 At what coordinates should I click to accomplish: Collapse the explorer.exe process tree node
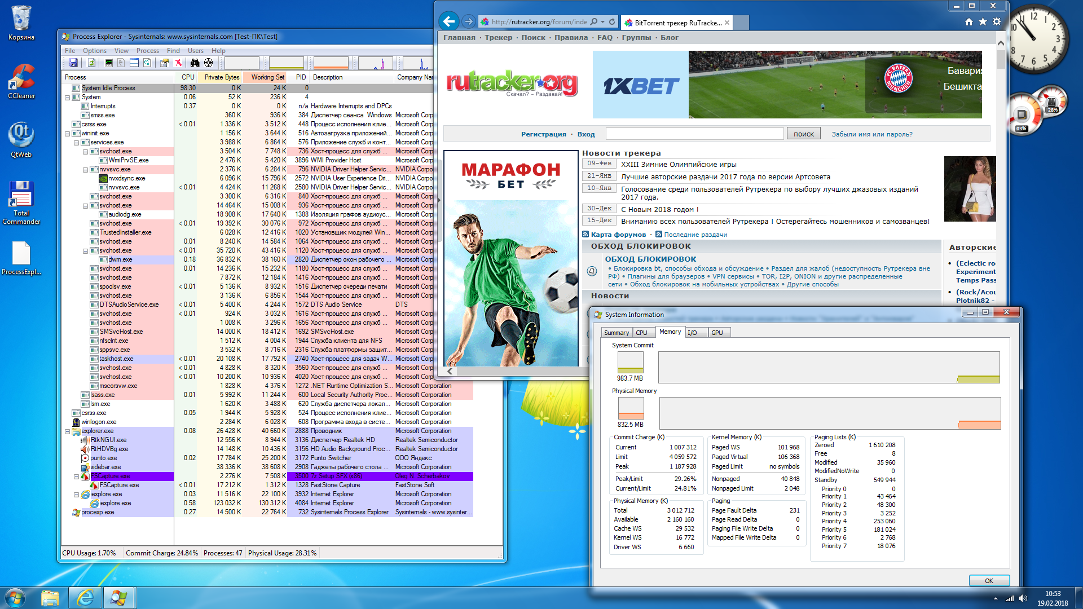(x=68, y=431)
